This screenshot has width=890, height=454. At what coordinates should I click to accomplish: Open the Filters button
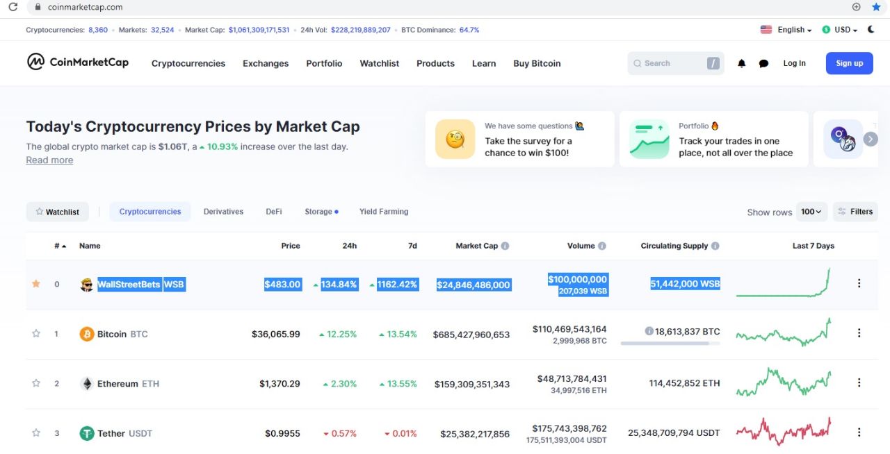pos(855,212)
